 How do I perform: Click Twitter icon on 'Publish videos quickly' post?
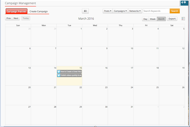tap(58, 75)
